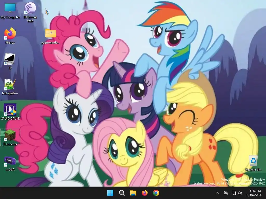Open the Windows Start menu

click(110, 193)
